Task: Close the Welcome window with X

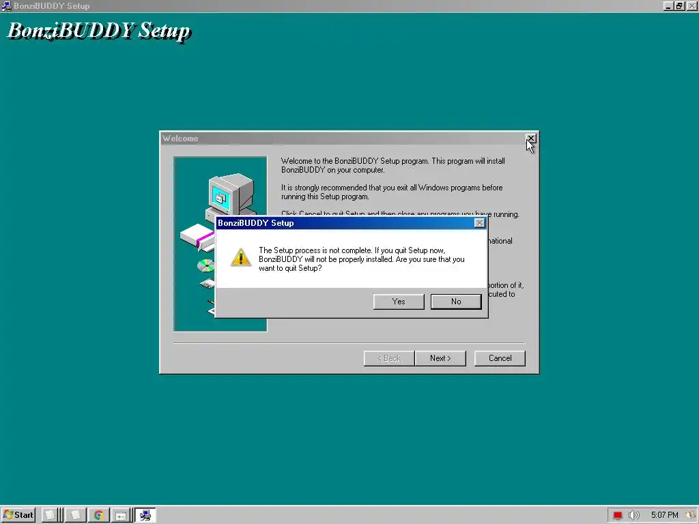Action: (x=530, y=139)
